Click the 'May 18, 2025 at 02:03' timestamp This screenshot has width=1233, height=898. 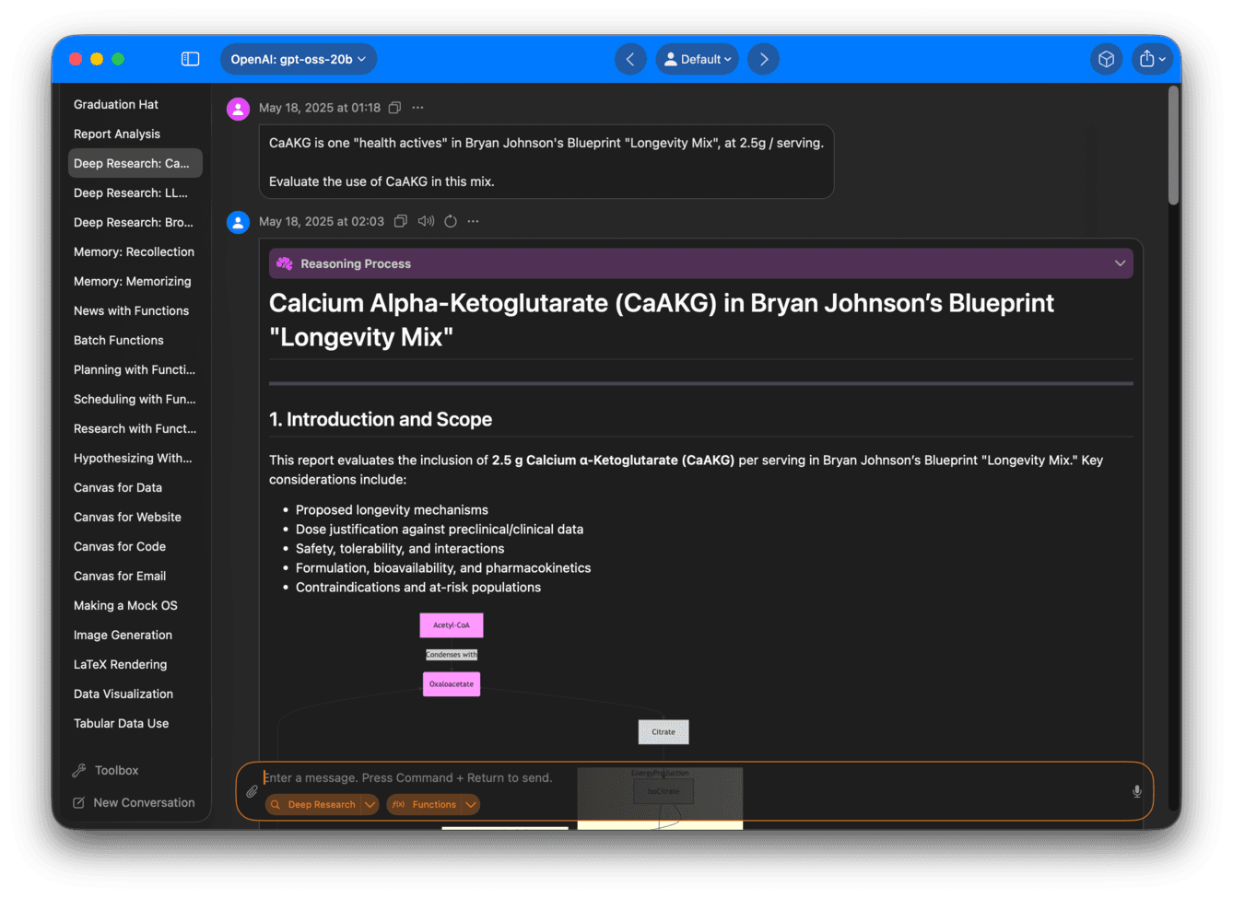click(322, 221)
